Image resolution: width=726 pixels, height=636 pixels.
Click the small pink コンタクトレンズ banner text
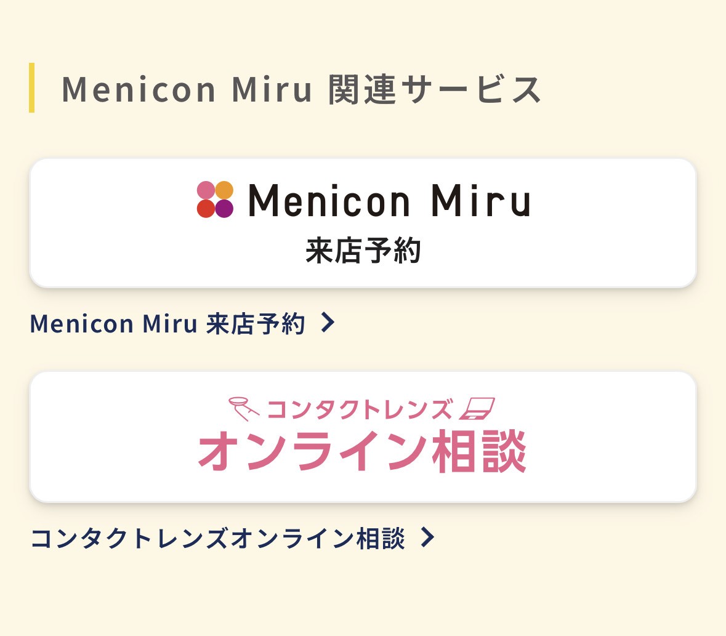360,409
